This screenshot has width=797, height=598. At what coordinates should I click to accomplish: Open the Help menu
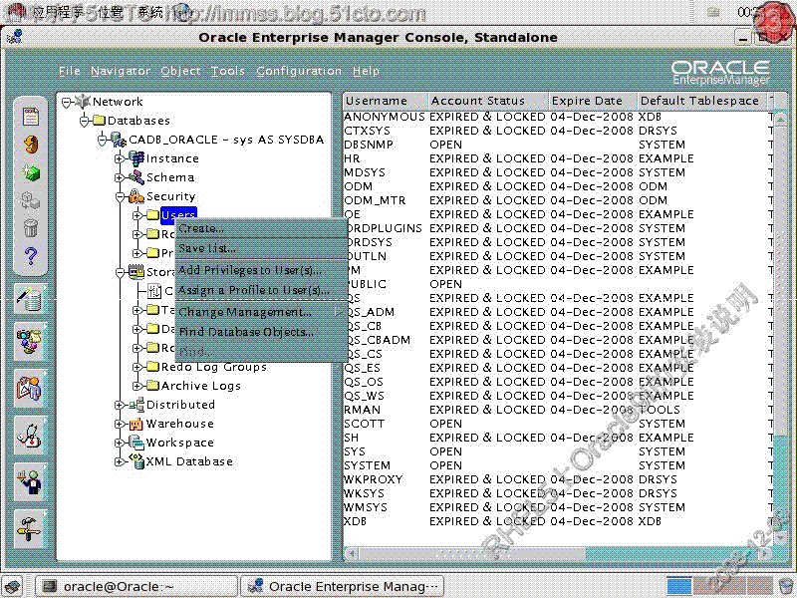(366, 71)
